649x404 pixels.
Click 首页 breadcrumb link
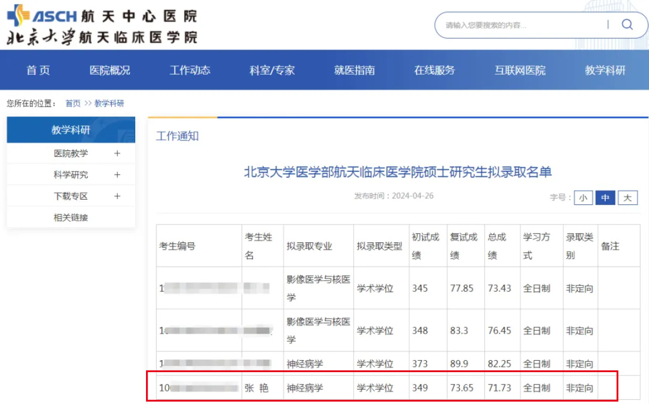(73, 103)
